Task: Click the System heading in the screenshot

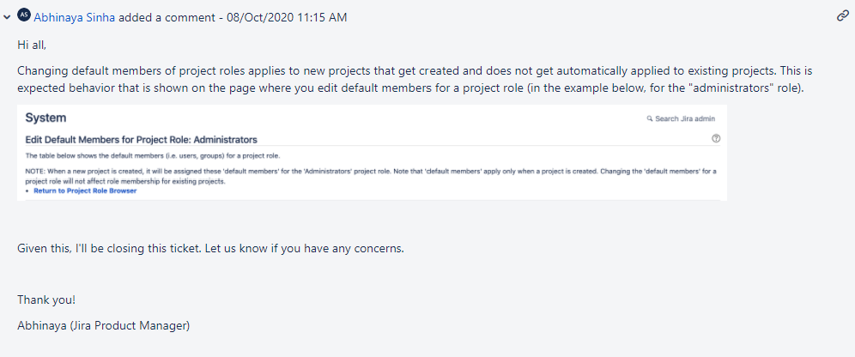Action: pos(45,118)
